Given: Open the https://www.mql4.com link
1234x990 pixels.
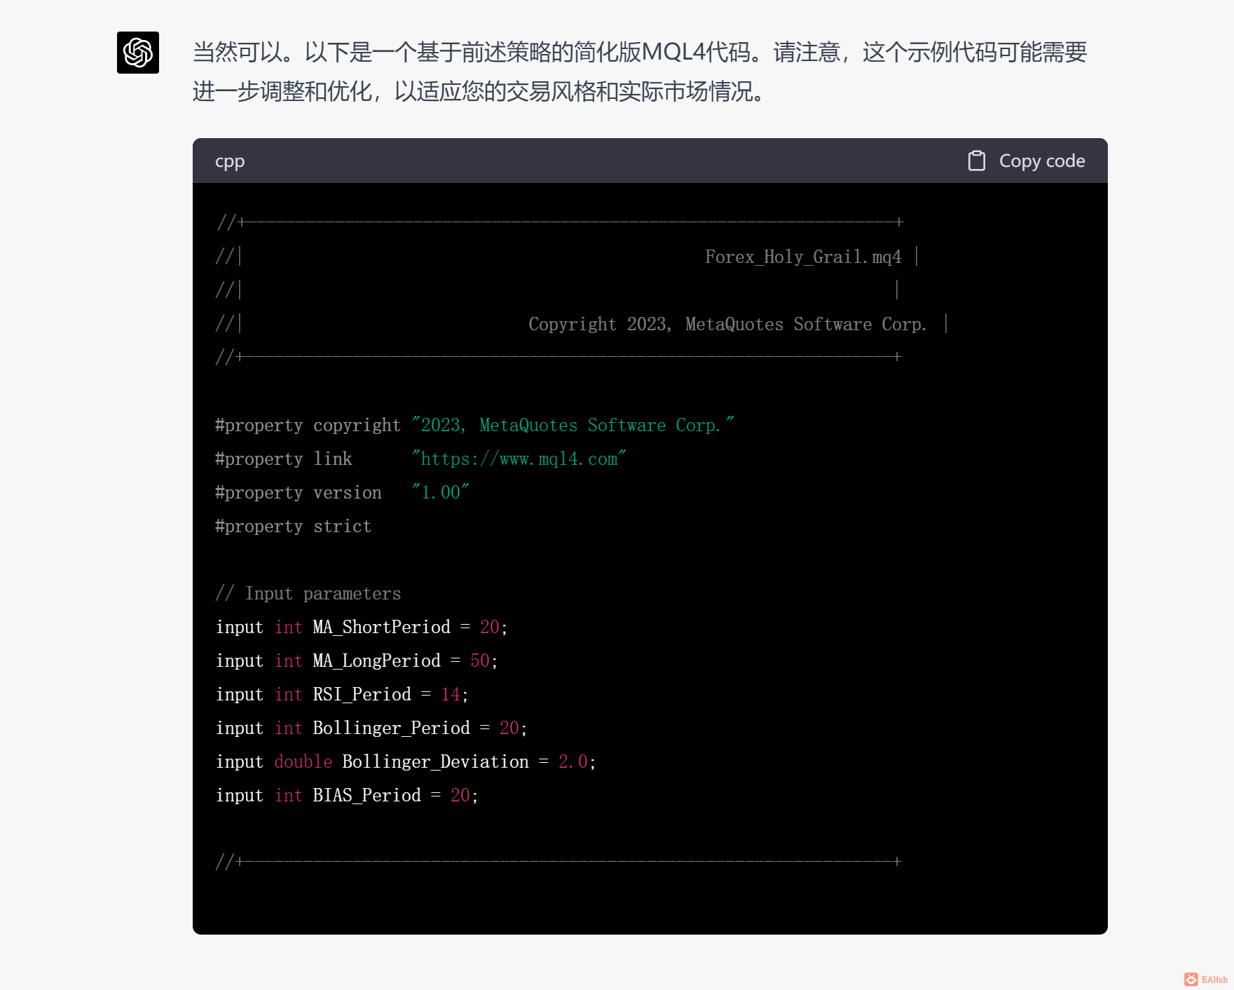Looking at the screenshot, I should 519,459.
